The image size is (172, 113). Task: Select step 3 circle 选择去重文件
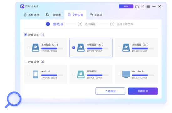click(112, 24)
